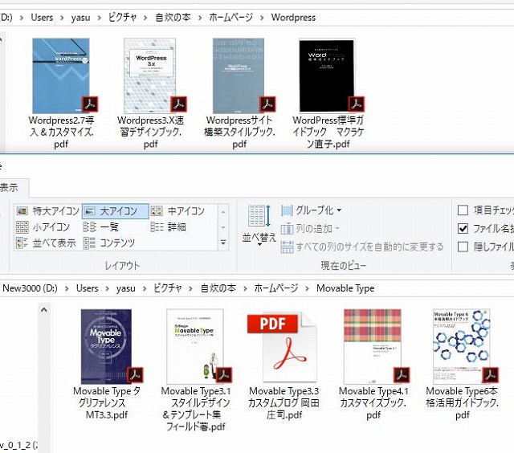This screenshot has height=453, width=514.
Task: Go to 自炊の本 in Wordpress window path
Action: pos(173,18)
